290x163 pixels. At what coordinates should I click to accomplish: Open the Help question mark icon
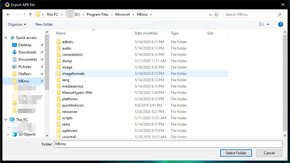click(x=280, y=24)
